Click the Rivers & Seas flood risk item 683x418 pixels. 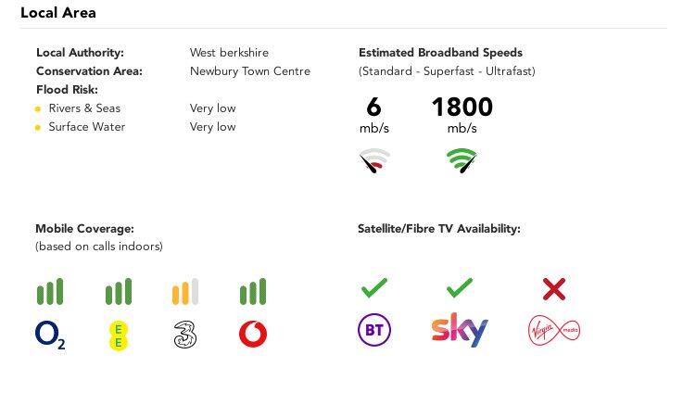tap(84, 108)
